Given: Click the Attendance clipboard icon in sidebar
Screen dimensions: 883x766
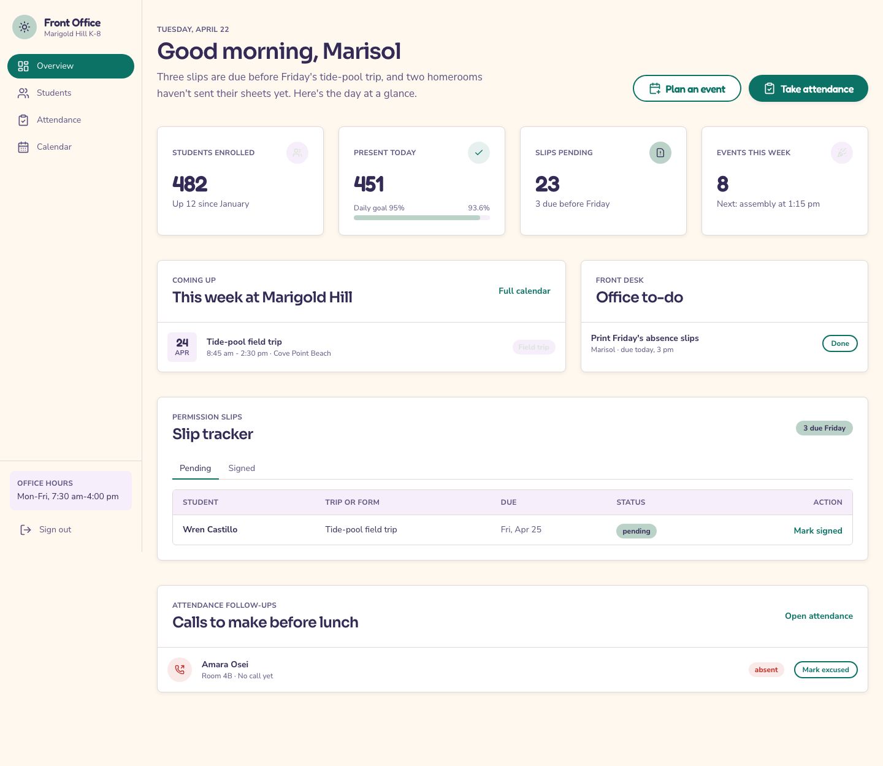Looking at the screenshot, I should 23,120.
